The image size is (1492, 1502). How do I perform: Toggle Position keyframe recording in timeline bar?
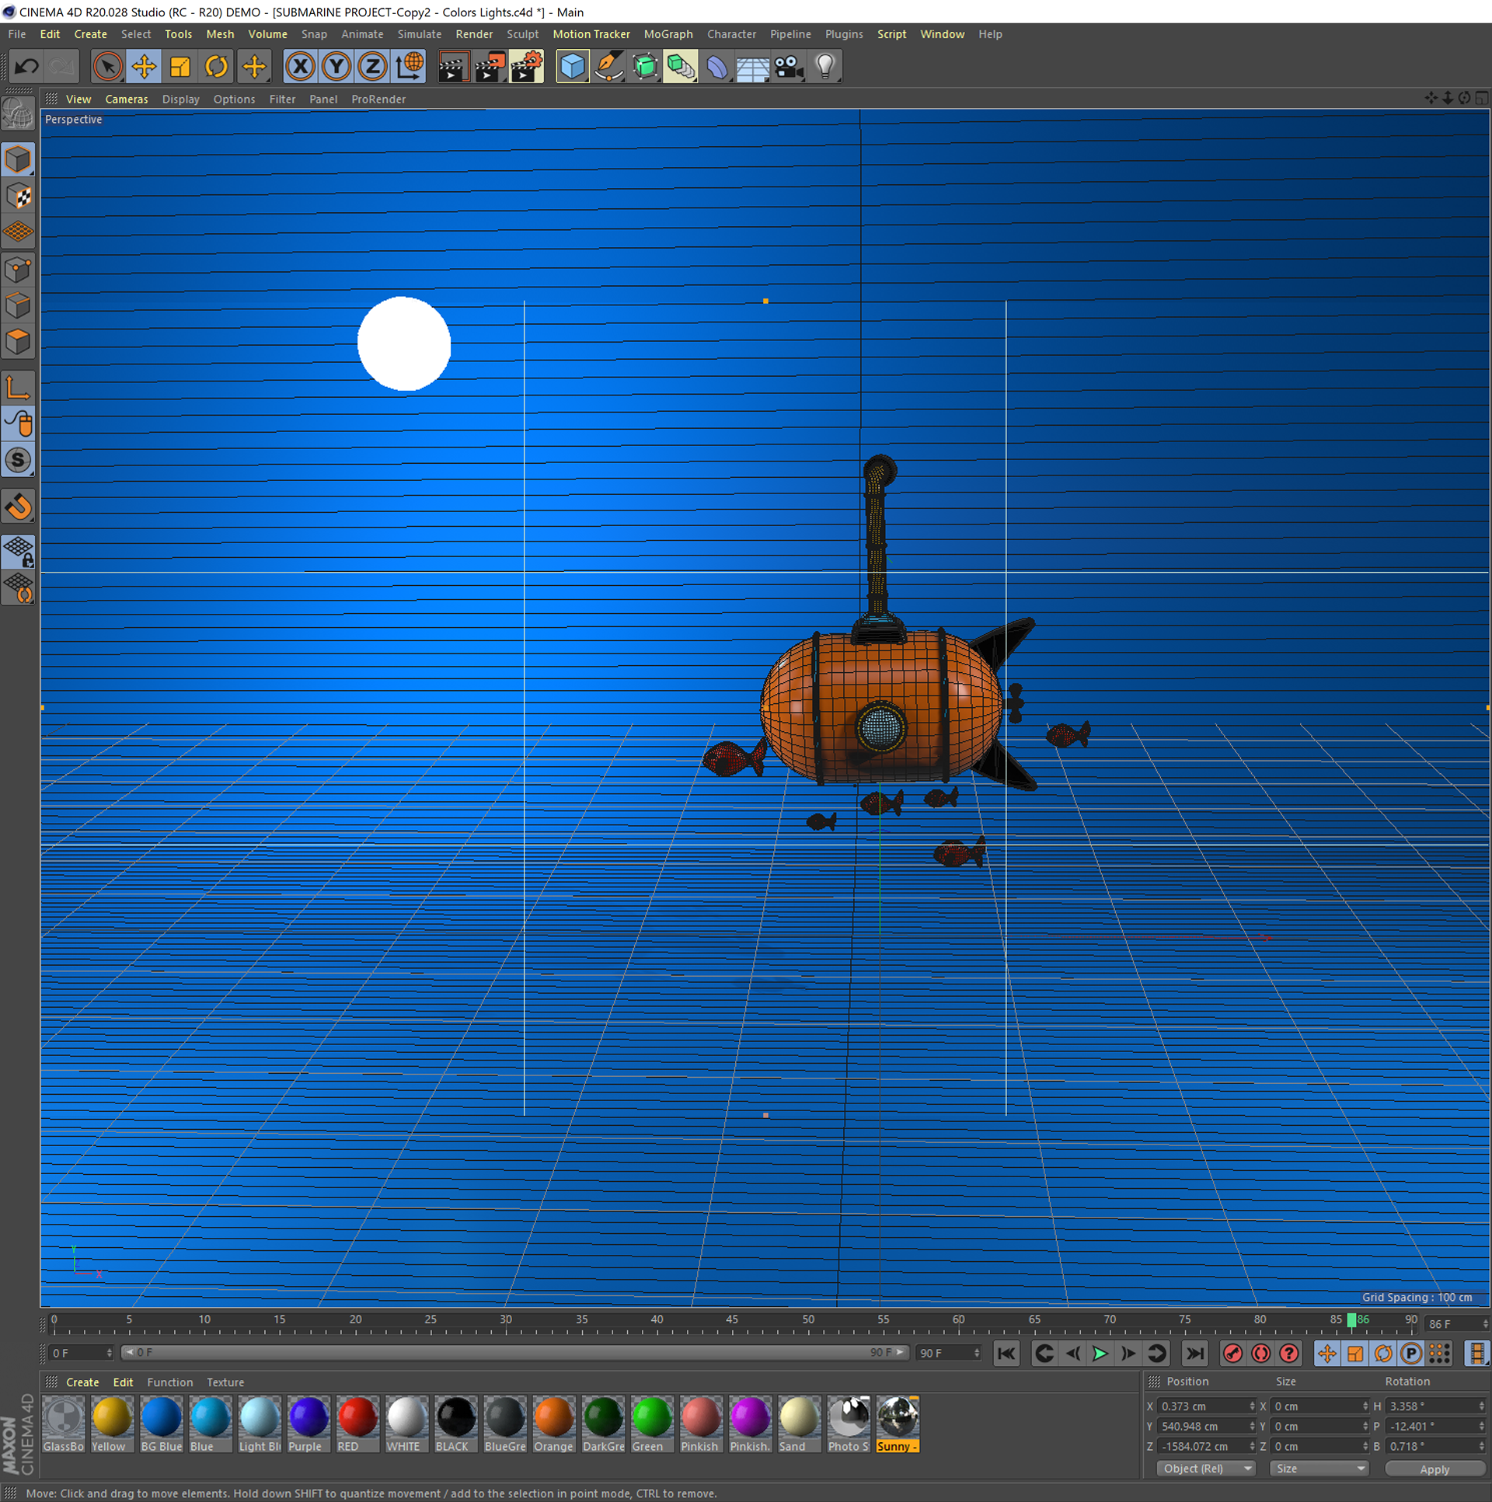(x=1326, y=1354)
